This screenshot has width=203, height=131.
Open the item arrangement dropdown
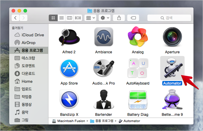click(x=90, y=18)
